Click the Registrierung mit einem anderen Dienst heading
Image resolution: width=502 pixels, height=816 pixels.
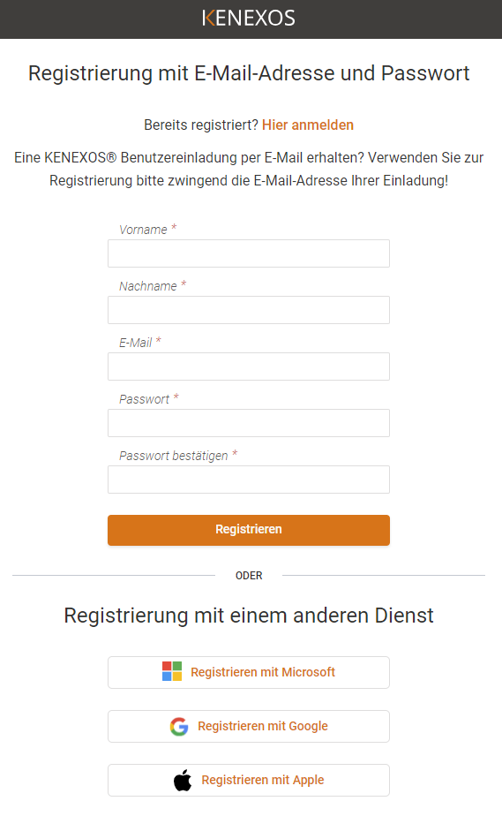pyautogui.click(x=249, y=616)
